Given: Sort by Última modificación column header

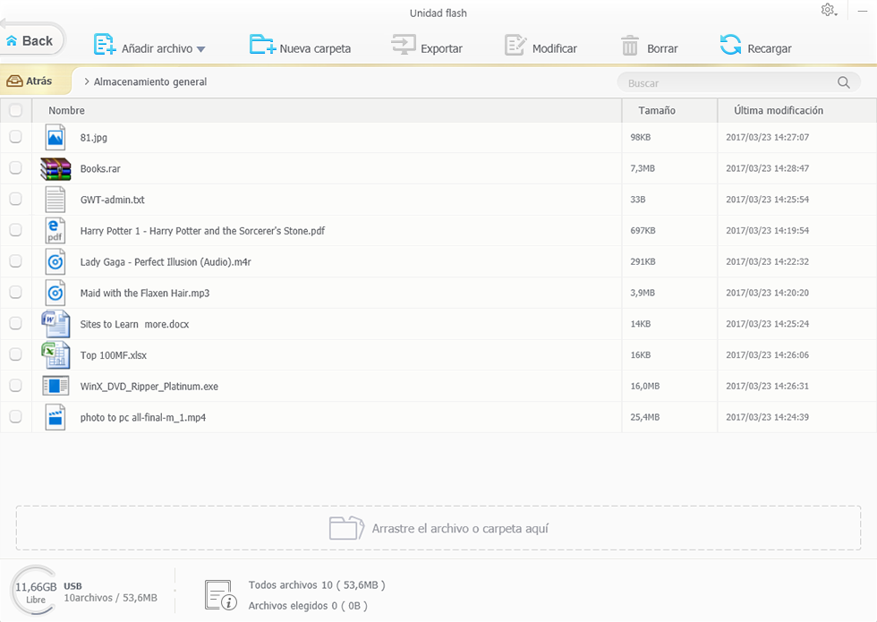Looking at the screenshot, I should pos(778,110).
